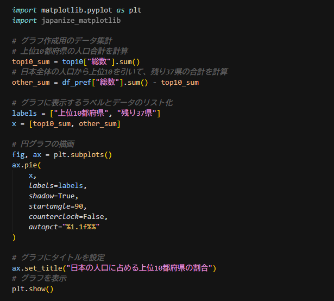Click the line 'x = [top10_sum, other_sum]'
334x301 pixels.
click(x=66, y=124)
